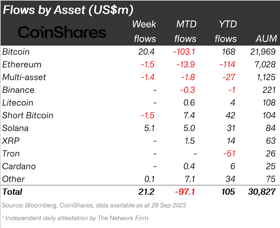Select the Week flows column header
280x228 pixels.
tap(145, 31)
